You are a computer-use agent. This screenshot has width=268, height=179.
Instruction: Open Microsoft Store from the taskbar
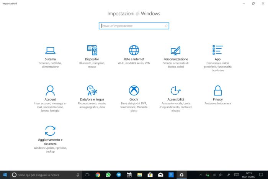[150, 175]
